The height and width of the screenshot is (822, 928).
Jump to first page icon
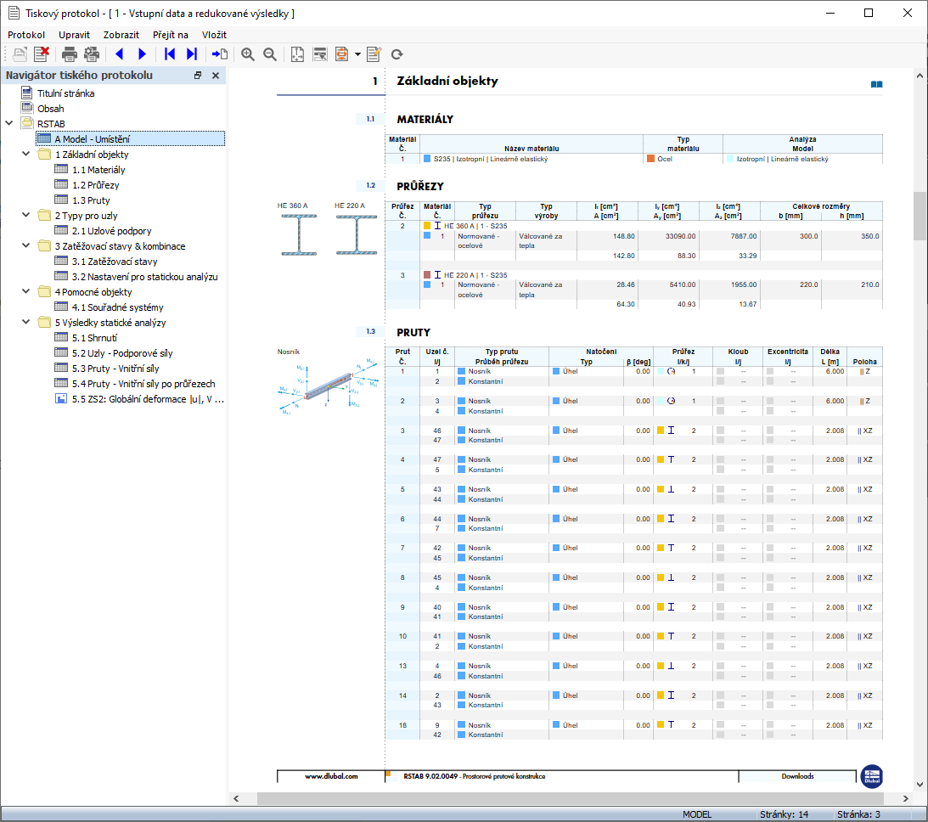pos(170,54)
